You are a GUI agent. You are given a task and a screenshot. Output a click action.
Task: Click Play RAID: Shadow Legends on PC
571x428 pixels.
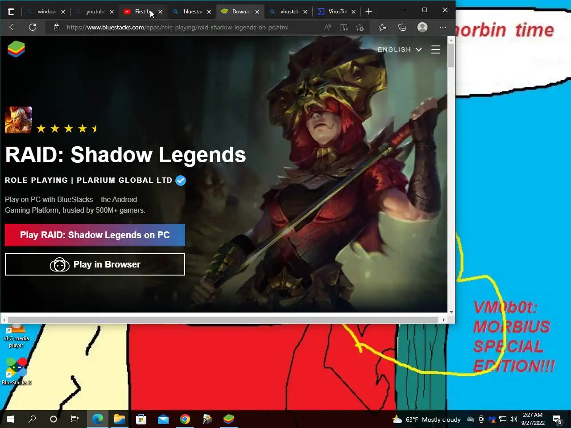click(95, 235)
